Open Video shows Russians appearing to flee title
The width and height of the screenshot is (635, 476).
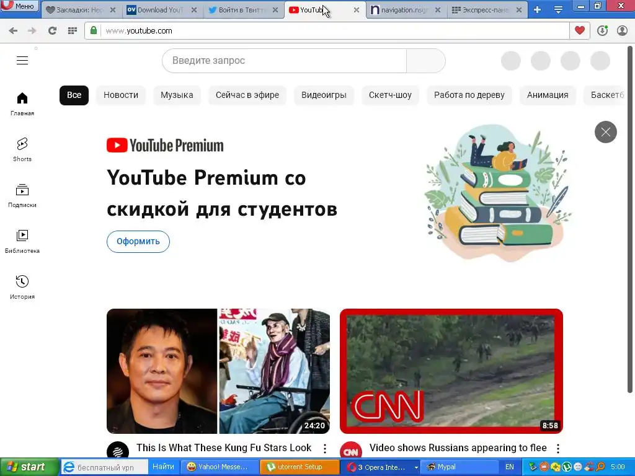(x=458, y=448)
